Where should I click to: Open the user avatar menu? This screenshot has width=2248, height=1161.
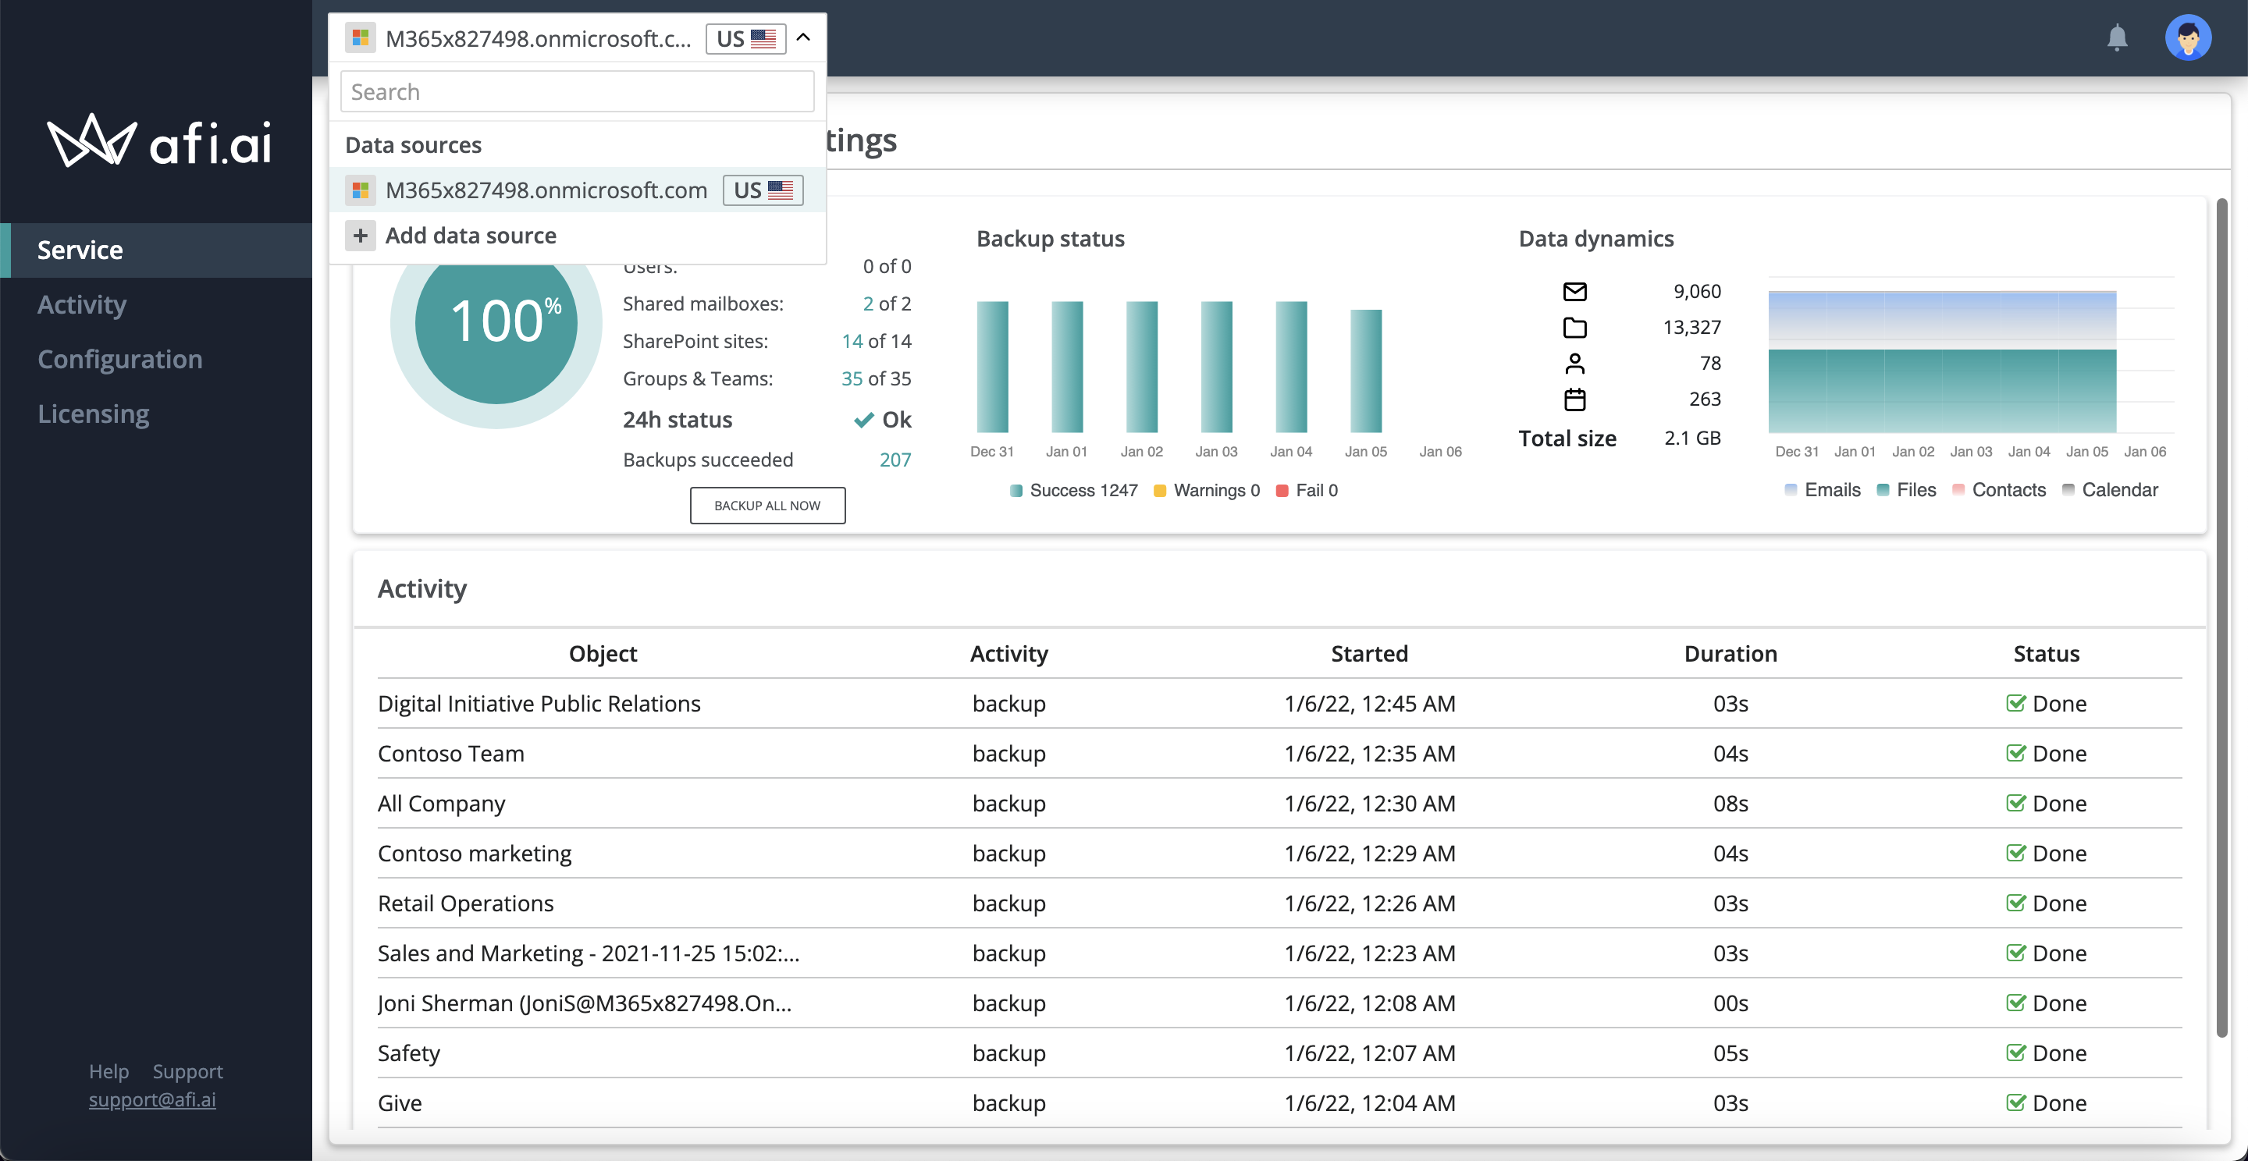2188,37
